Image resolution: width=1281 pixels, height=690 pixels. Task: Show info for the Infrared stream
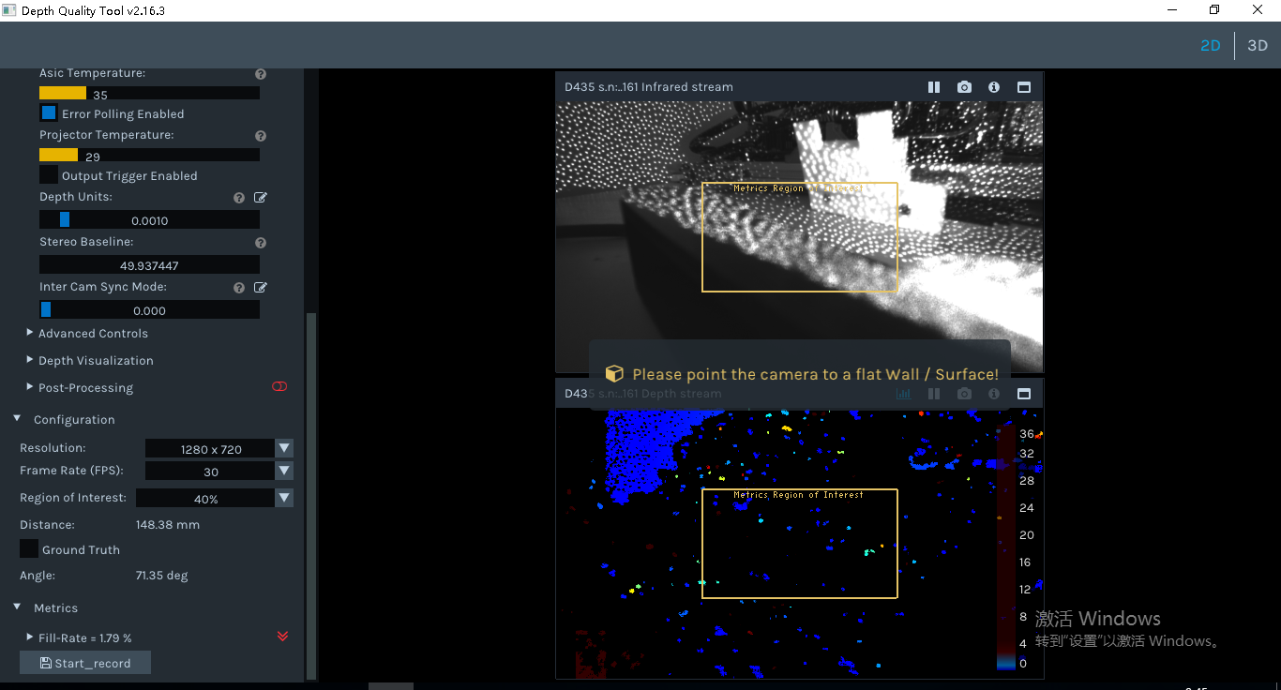click(x=993, y=86)
